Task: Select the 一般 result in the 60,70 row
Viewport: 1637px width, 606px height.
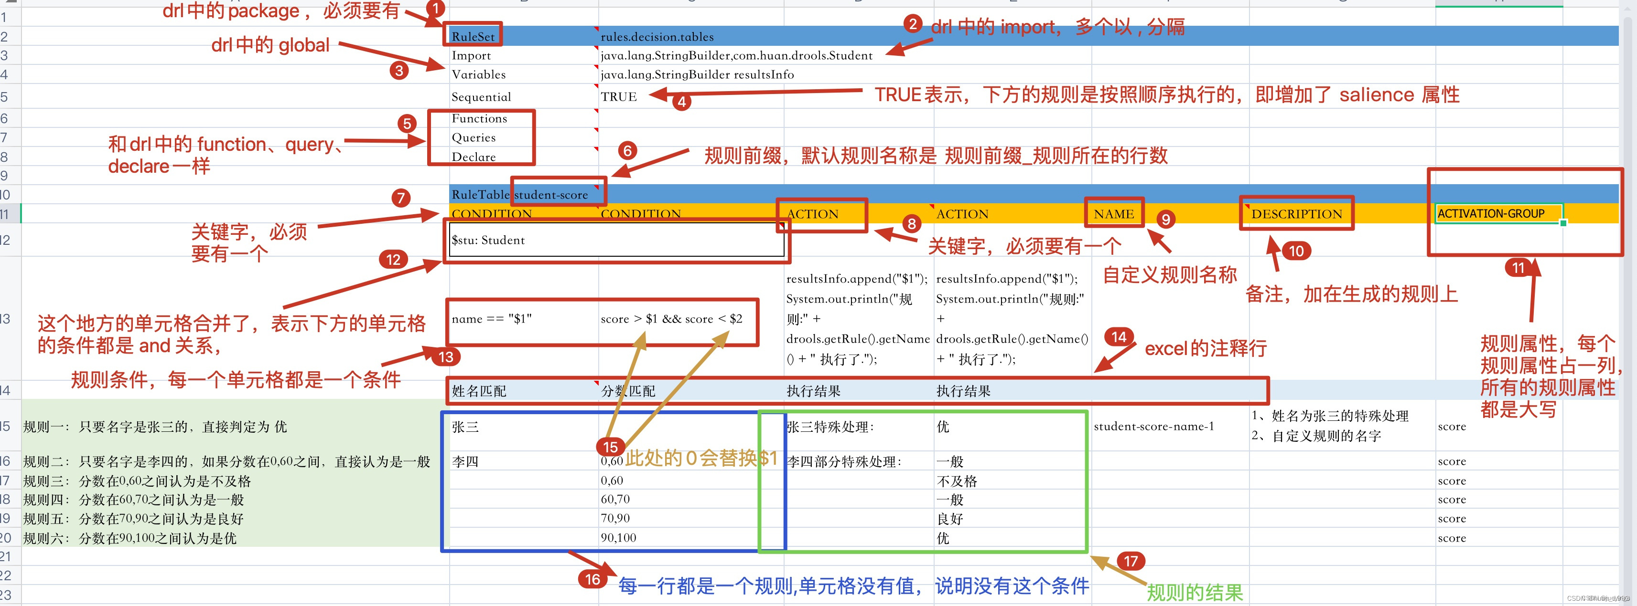Action: point(1012,500)
